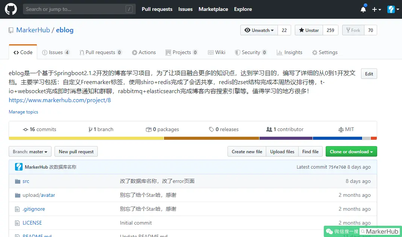Select the Code tab
This screenshot has width=402, height=237.
23,52
